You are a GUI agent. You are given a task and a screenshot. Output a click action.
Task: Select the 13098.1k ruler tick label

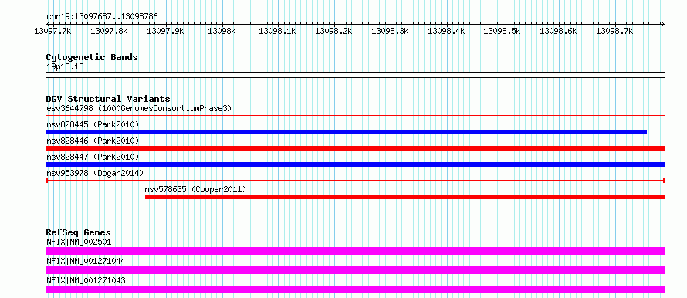277,31
